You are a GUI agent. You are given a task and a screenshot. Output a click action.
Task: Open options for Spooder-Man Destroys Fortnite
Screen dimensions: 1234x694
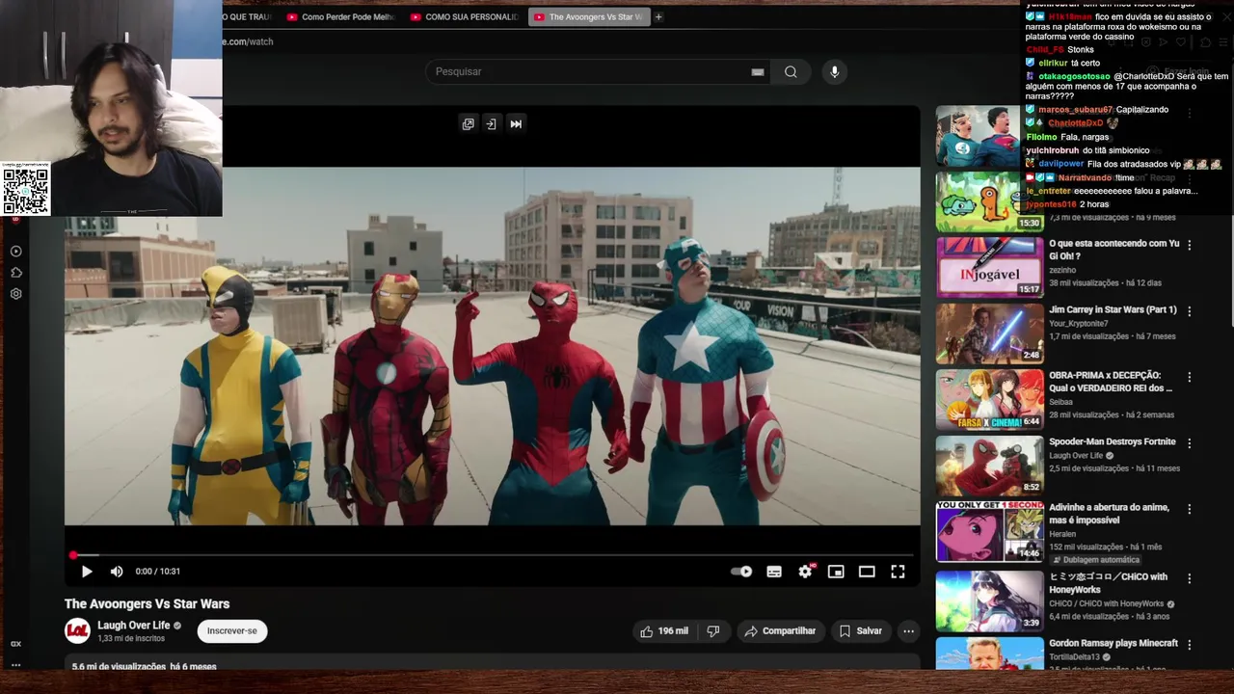1189,443
